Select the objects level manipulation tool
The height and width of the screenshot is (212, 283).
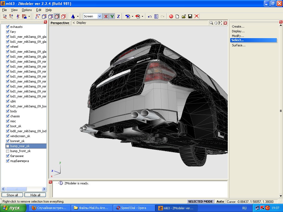tap(24, 16)
